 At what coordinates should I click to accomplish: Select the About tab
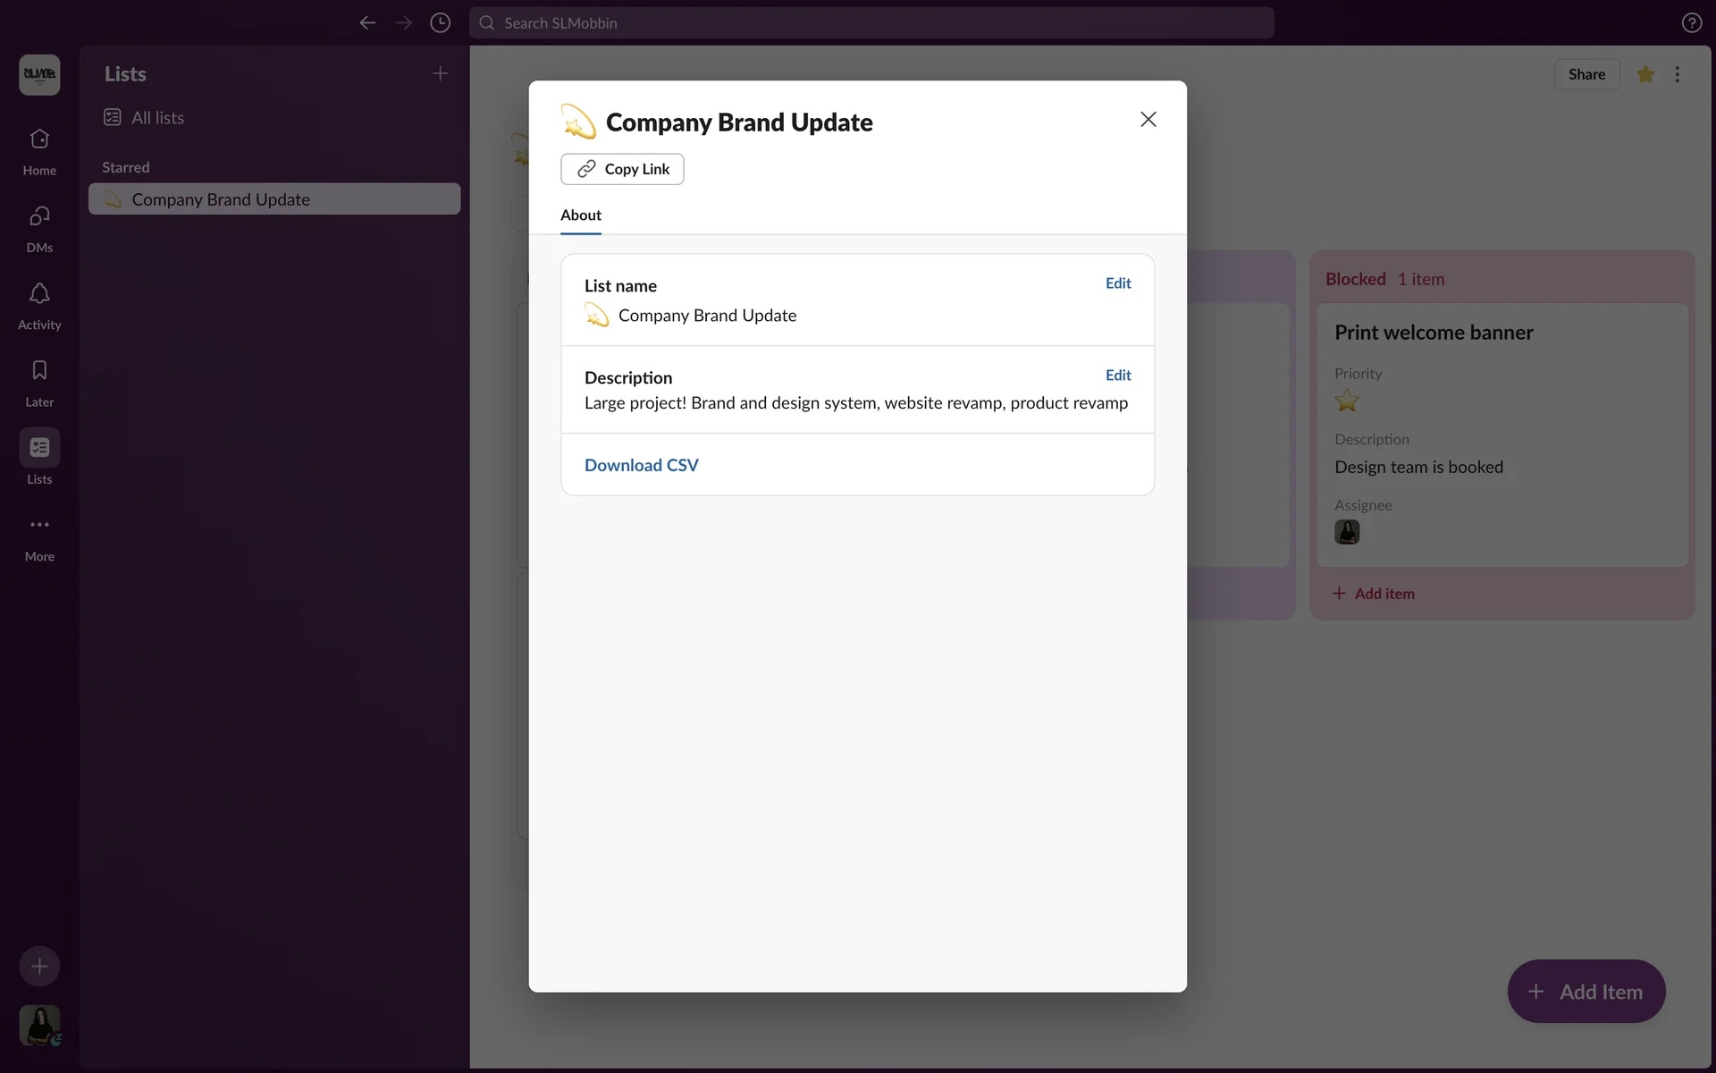(x=580, y=215)
